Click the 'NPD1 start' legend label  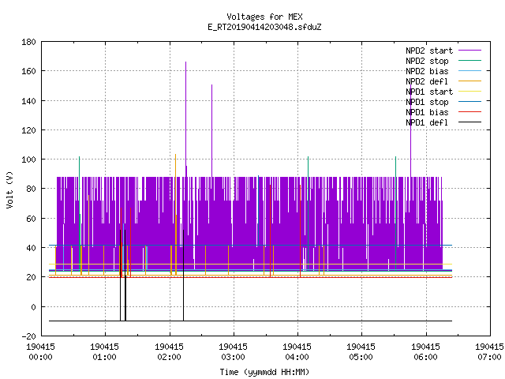(x=429, y=92)
